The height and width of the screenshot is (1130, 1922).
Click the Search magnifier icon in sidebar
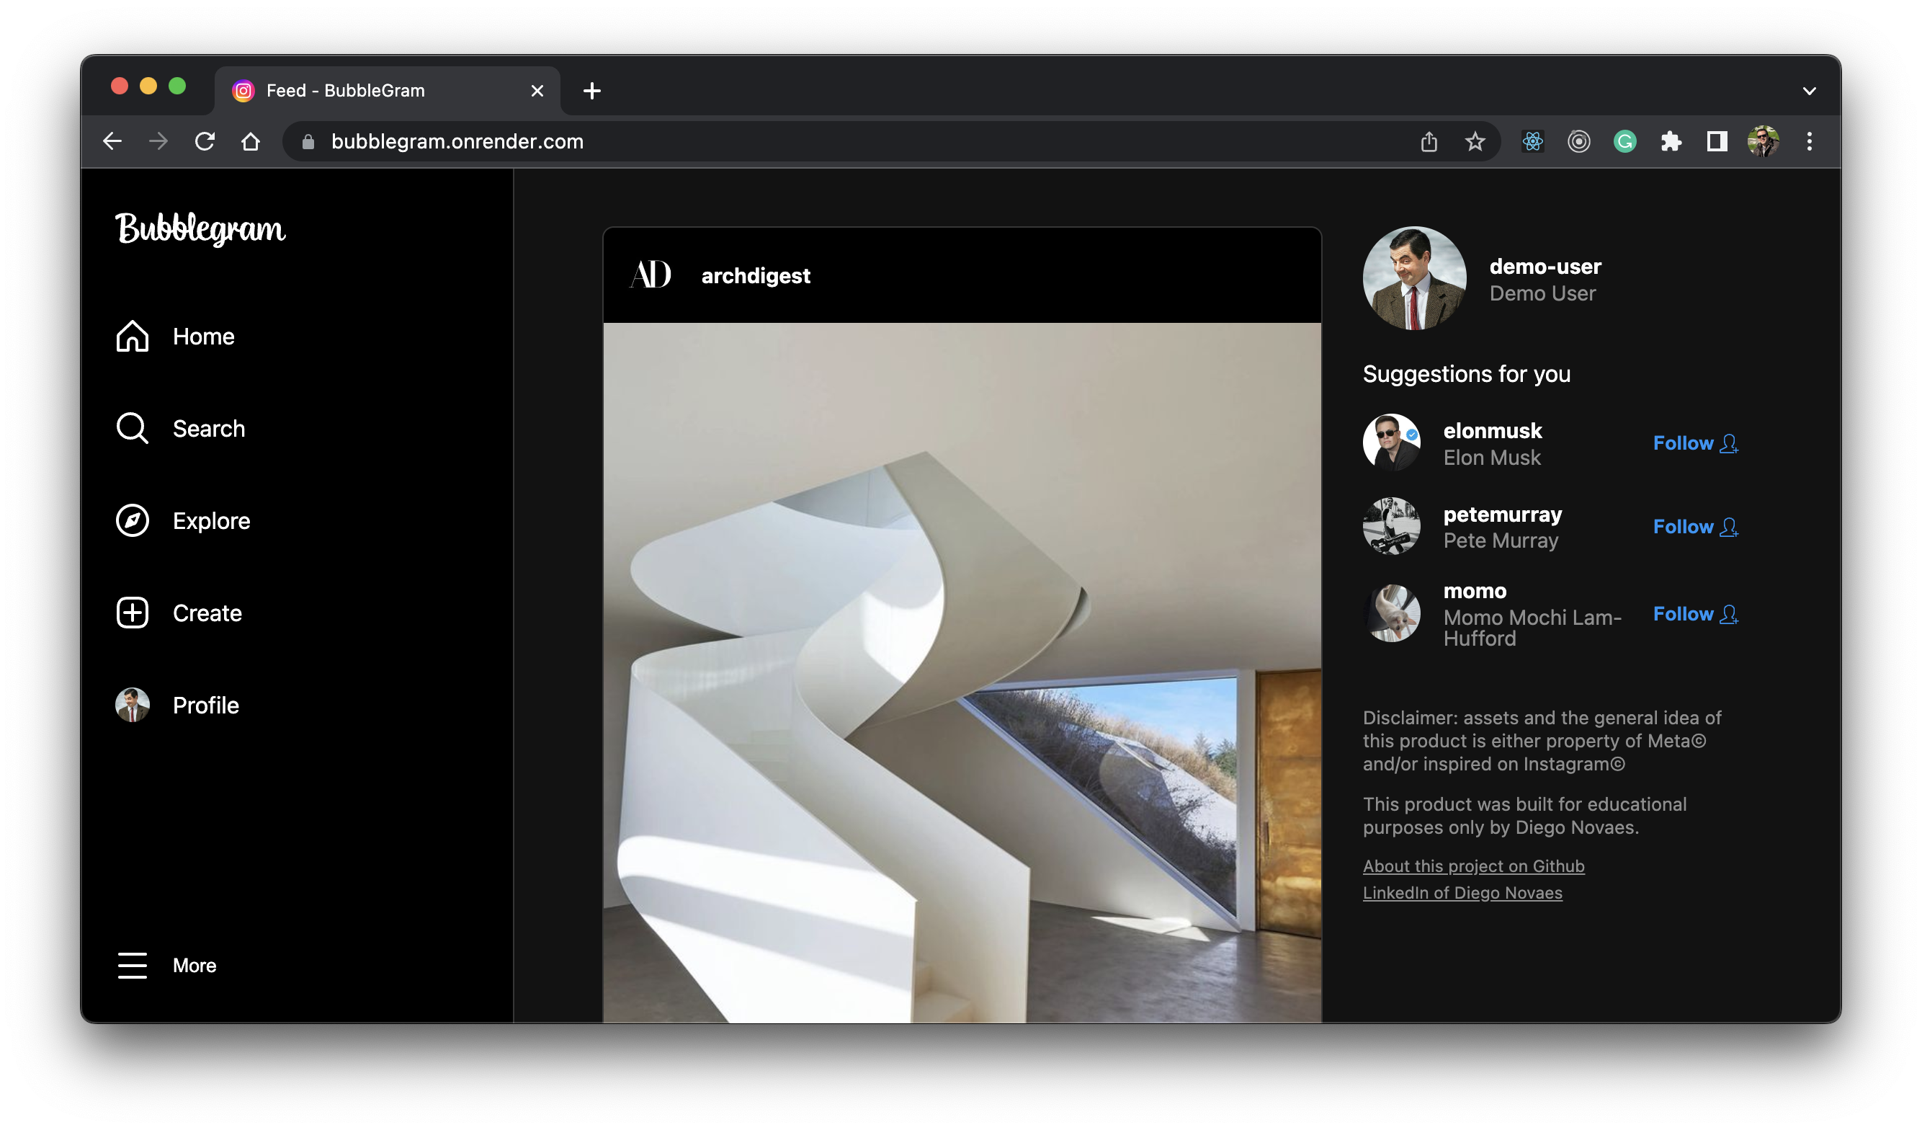tap(132, 428)
